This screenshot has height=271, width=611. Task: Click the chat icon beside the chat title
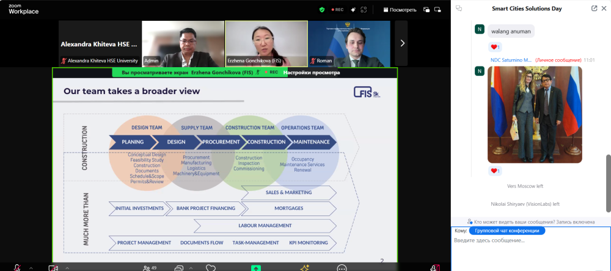tap(459, 9)
